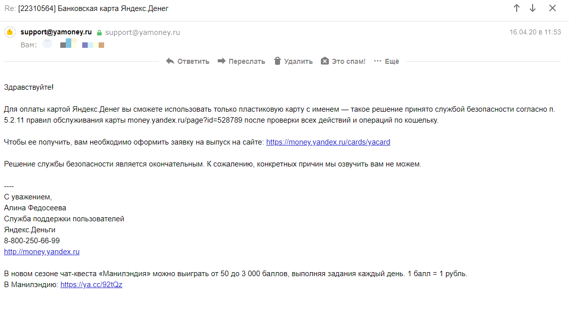Click the recipient avatar next to Вам
569x316 pixels.
(x=47, y=44)
